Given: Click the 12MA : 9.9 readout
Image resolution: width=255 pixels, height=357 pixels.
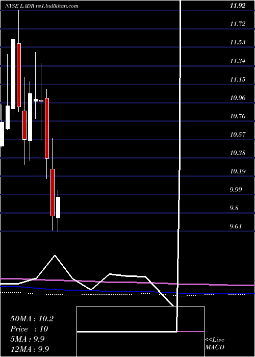Looking at the screenshot, I should point(30,349).
